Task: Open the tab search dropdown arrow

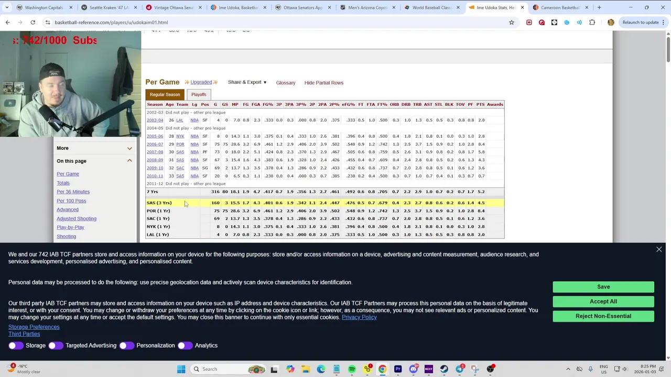Action: coord(7,7)
